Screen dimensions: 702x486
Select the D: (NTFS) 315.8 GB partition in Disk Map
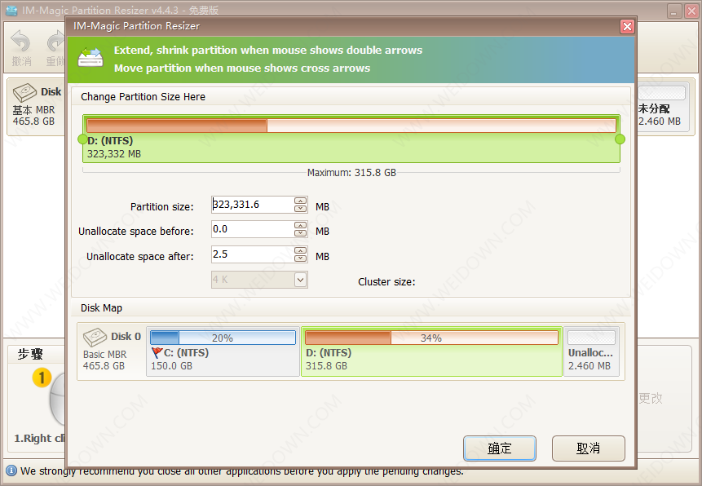coord(431,351)
